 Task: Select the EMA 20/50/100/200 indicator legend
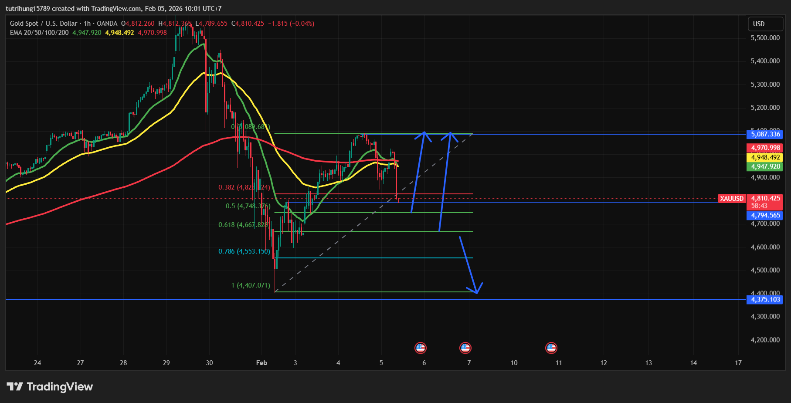pos(39,33)
